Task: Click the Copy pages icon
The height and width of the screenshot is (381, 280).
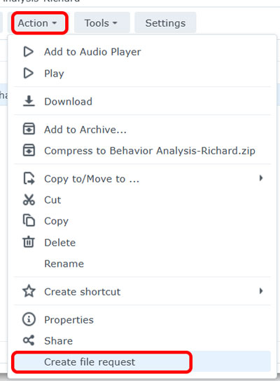Action: (29, 220)
